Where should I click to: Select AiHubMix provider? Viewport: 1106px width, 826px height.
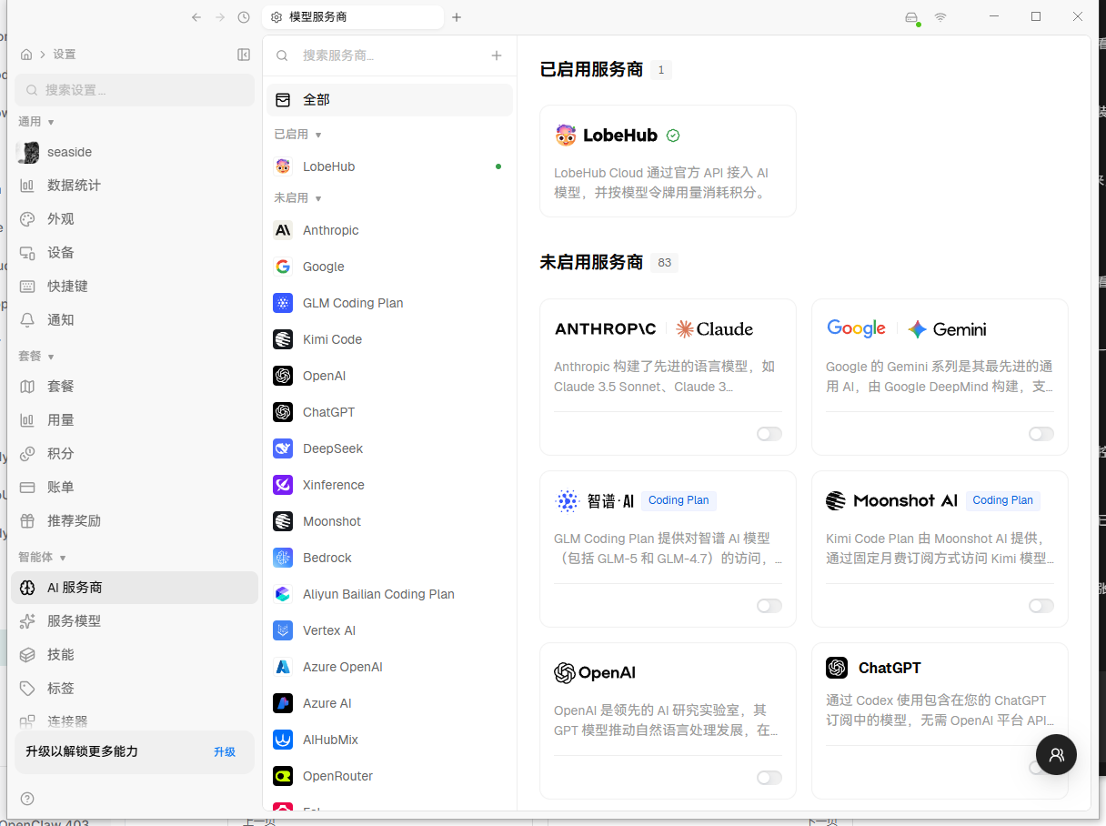pyautogui.click(x=389, y=740)
